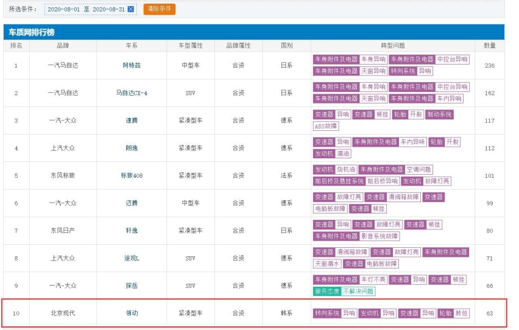
Task: Select the complaint count 162
Action: [490, 93]
